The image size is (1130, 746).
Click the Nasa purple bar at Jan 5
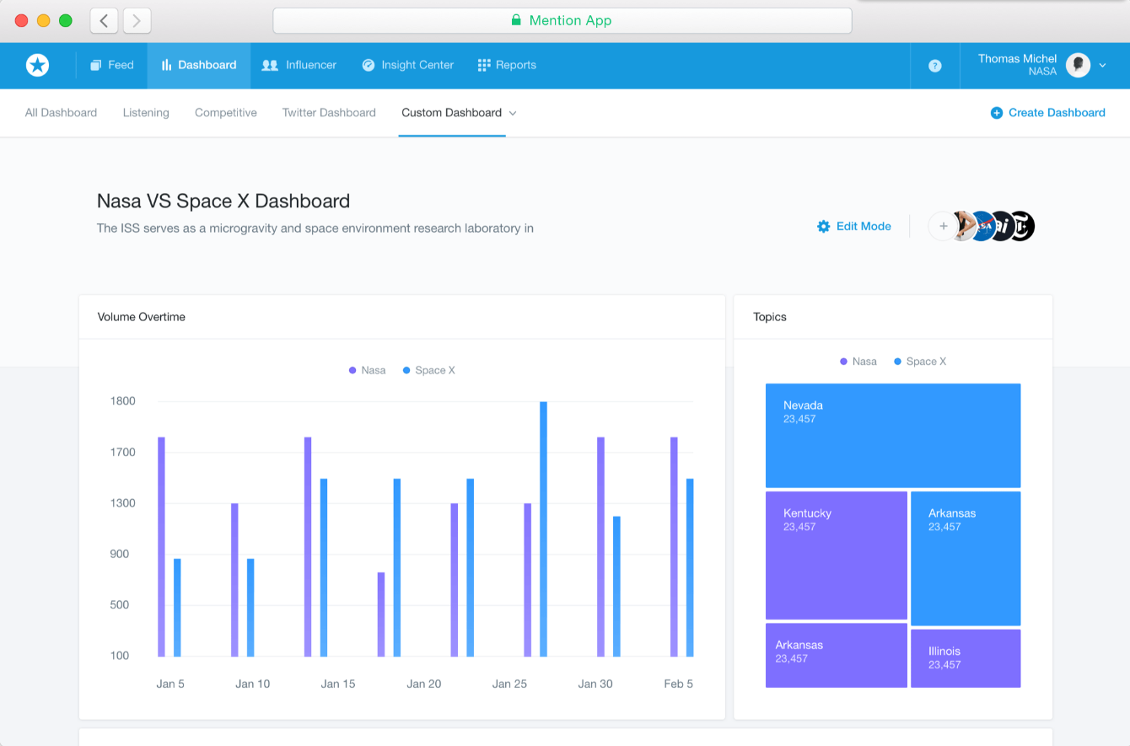tap(161, 547)
